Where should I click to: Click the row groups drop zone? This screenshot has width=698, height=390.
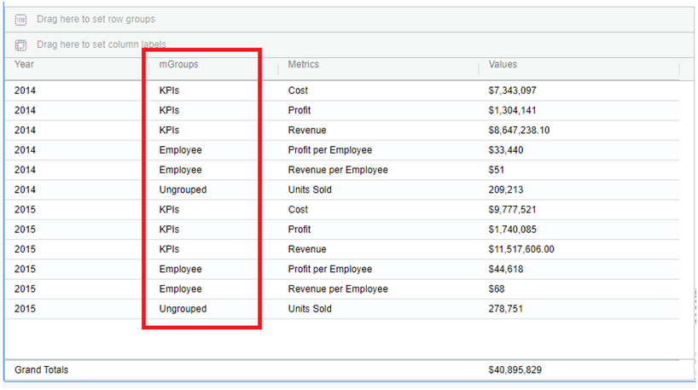click(x=96, y=19)
